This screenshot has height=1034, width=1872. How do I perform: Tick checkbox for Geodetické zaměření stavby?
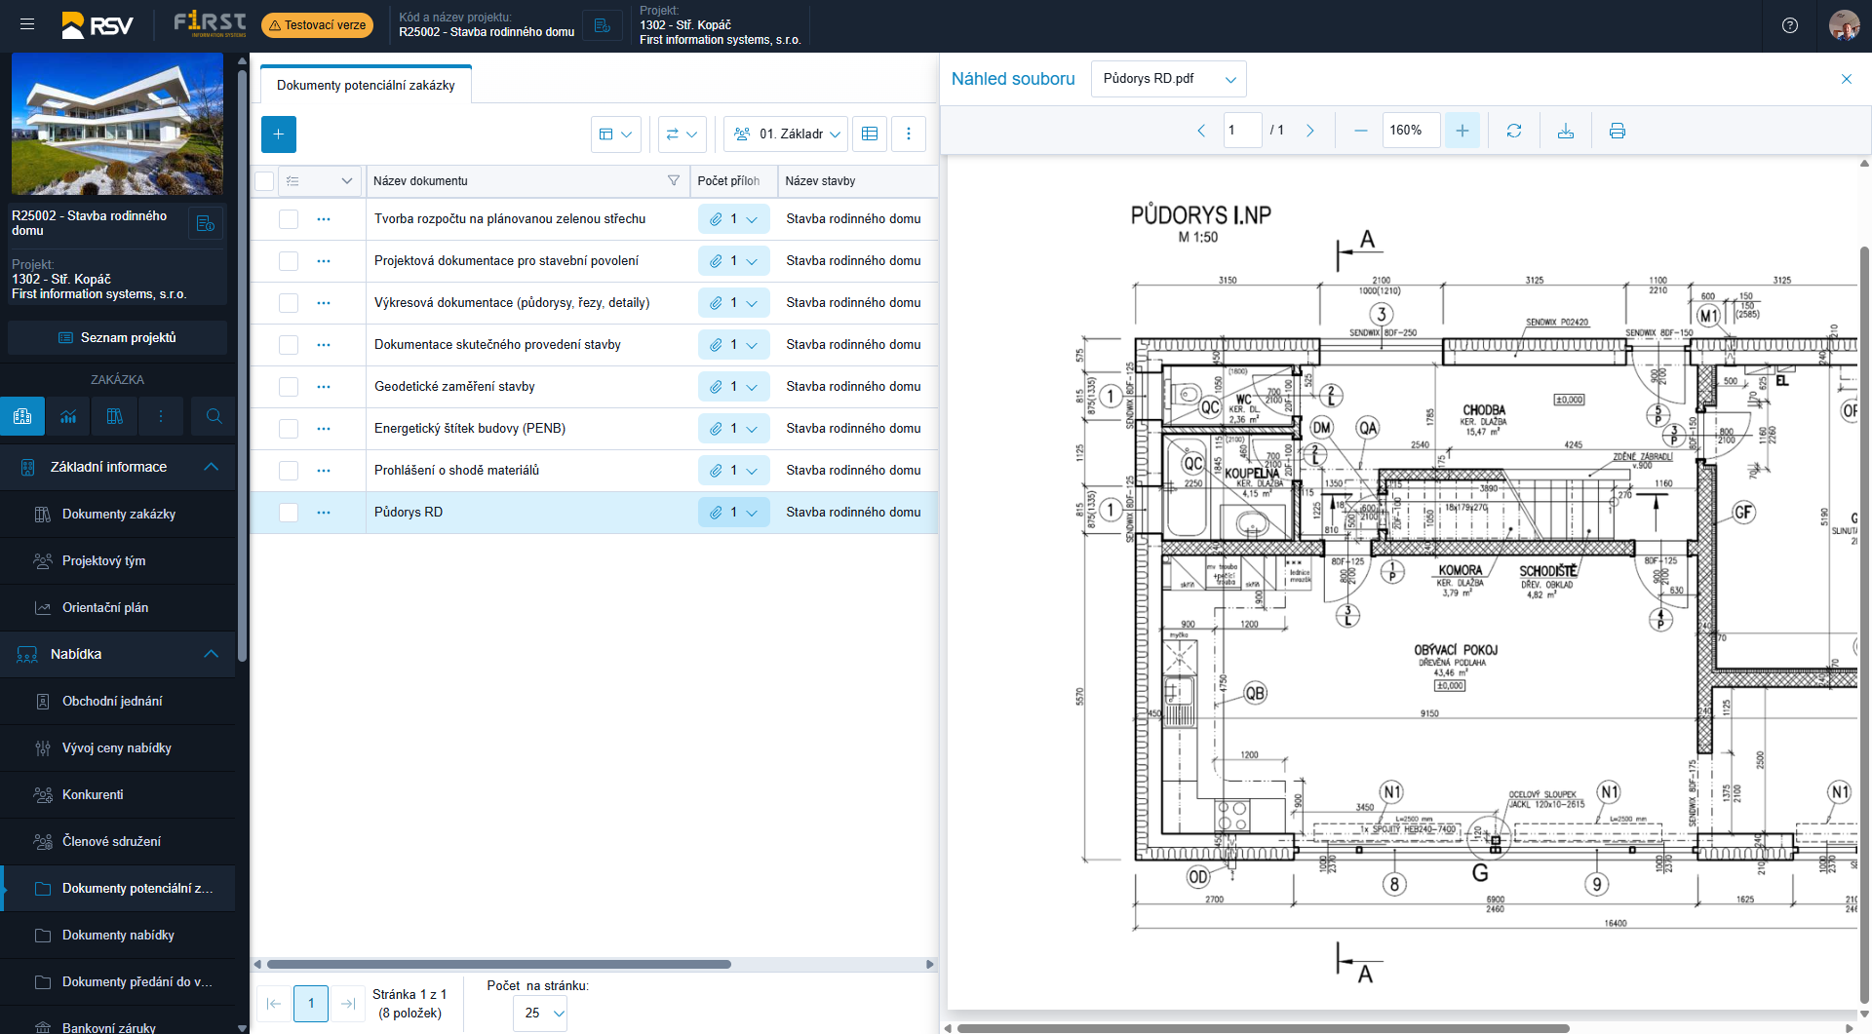pyautogui.click(x=289, y=387)
